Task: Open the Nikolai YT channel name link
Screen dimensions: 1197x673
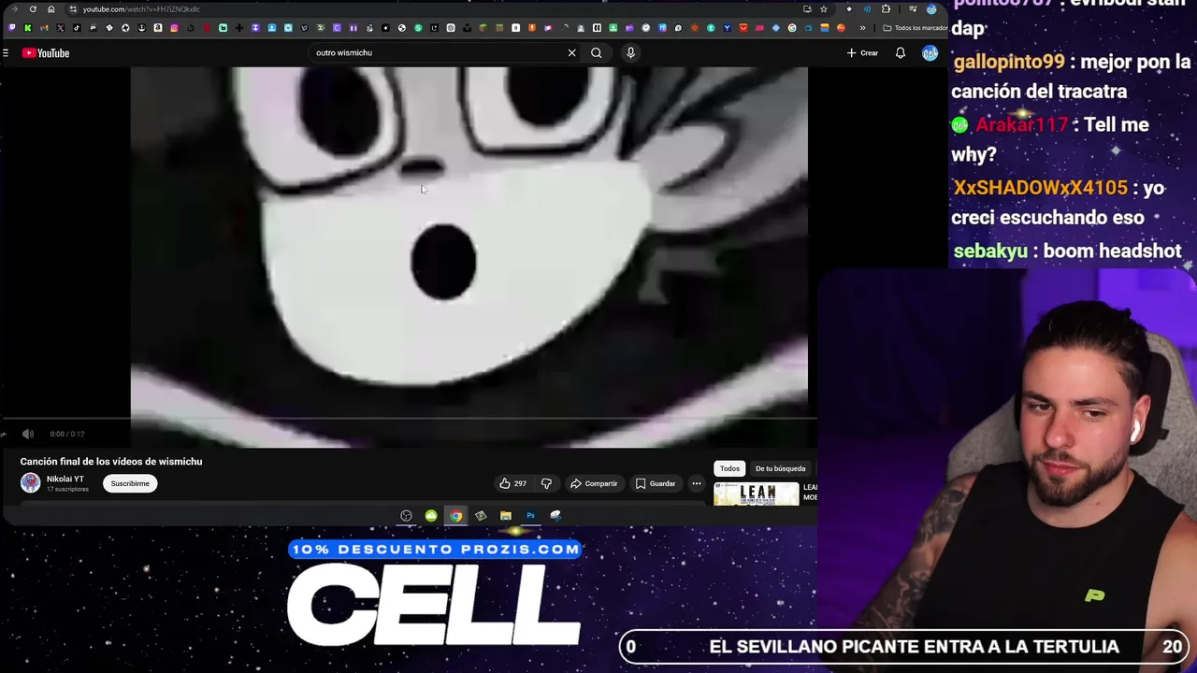Action: [65, 480]
